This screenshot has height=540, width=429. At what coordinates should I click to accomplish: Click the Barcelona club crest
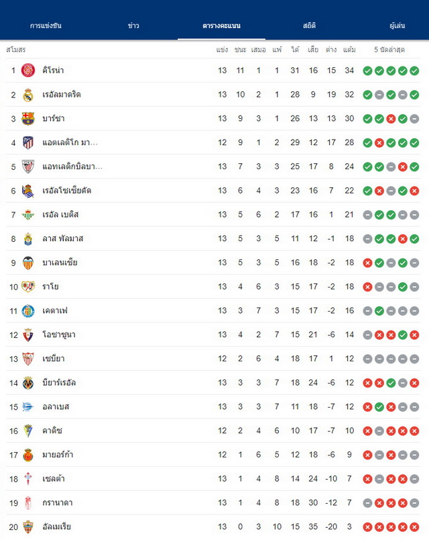point(28,118)
